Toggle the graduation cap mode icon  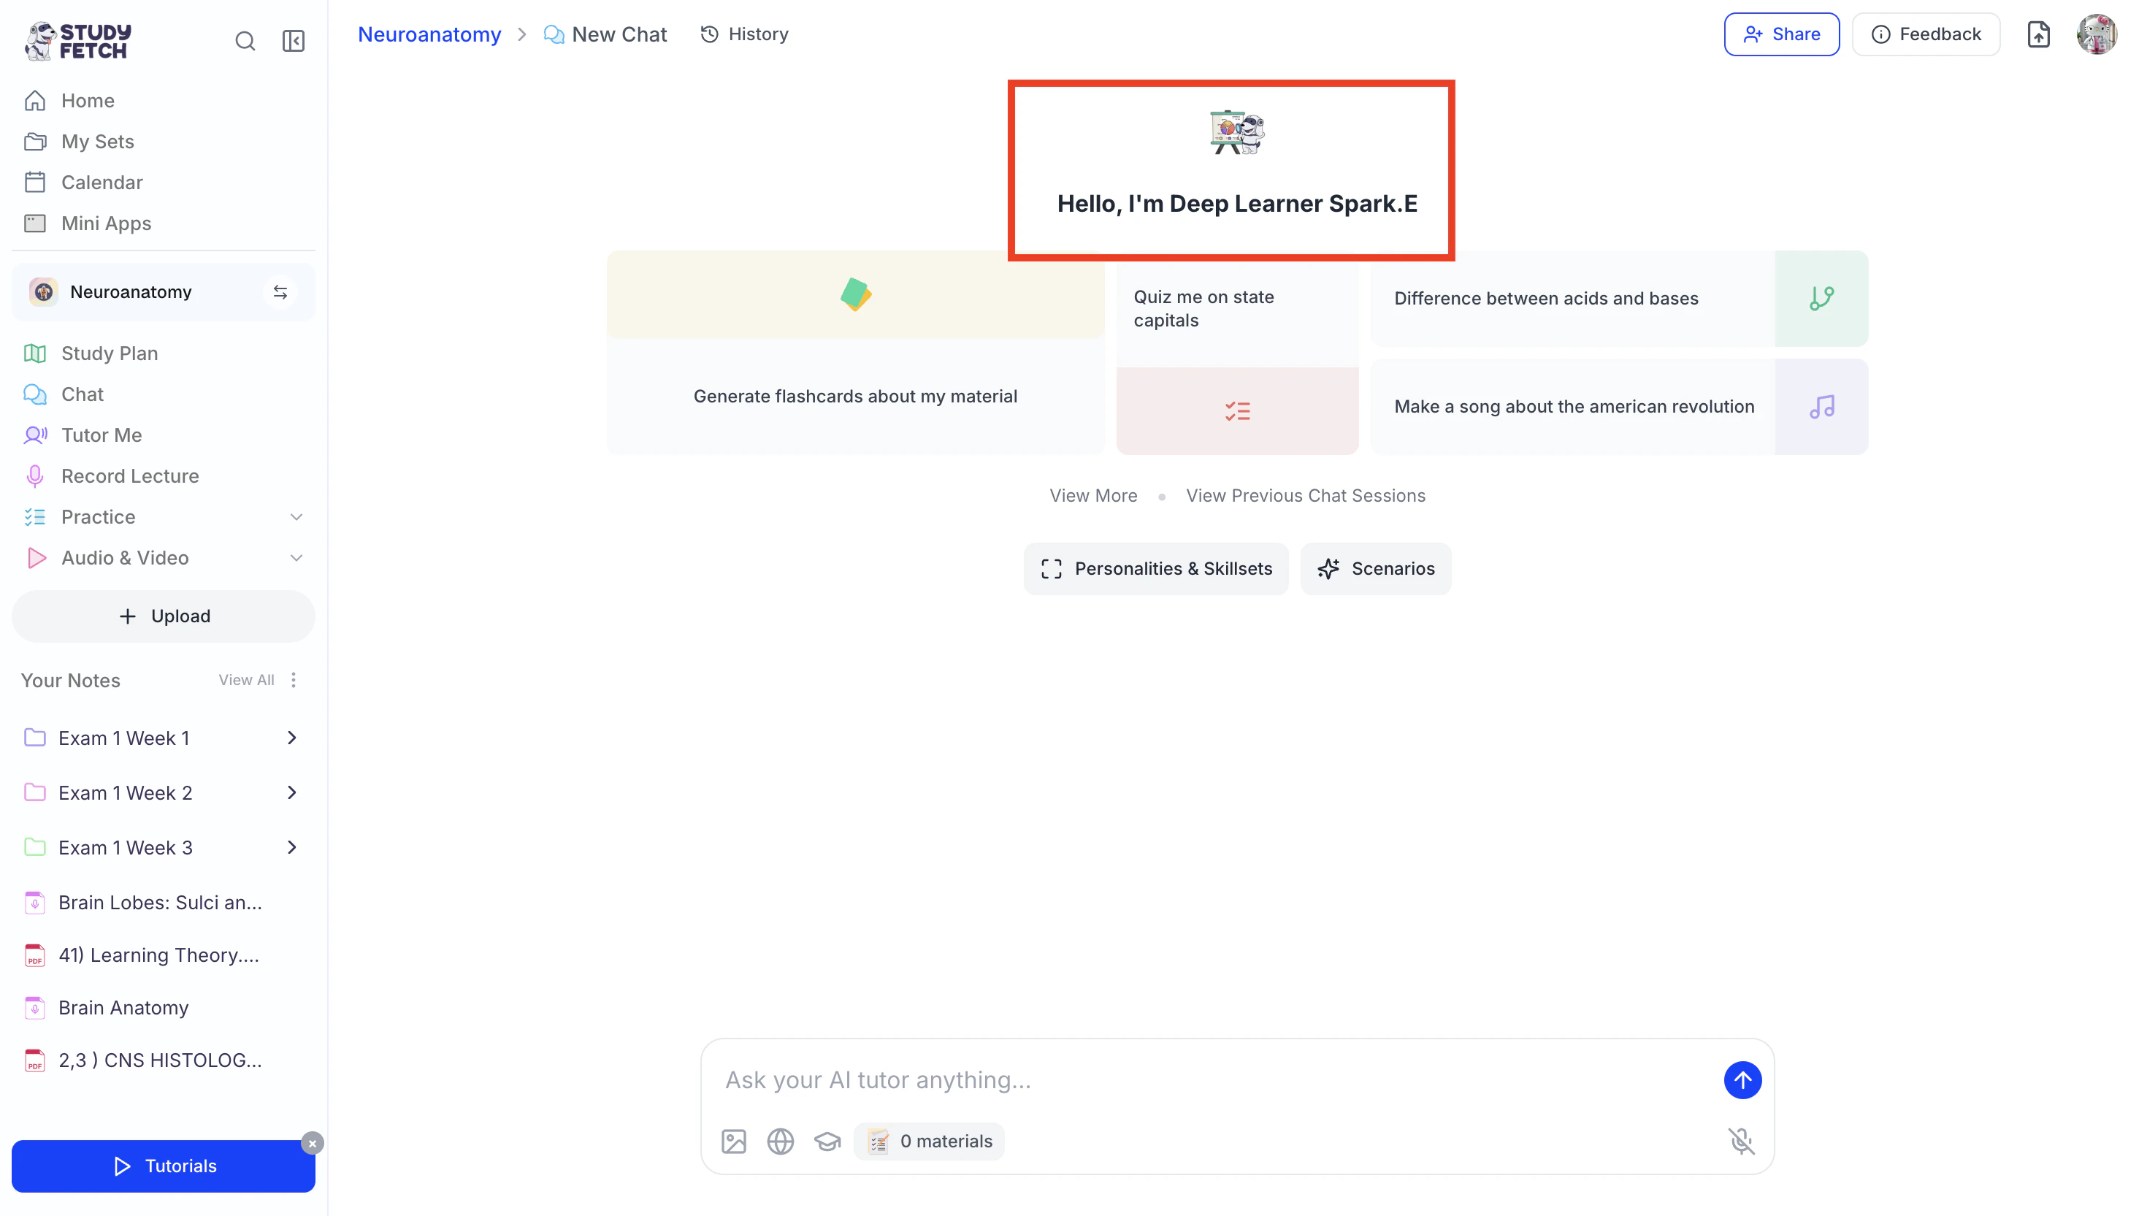pyautogui.click(x=827, y=1141)
